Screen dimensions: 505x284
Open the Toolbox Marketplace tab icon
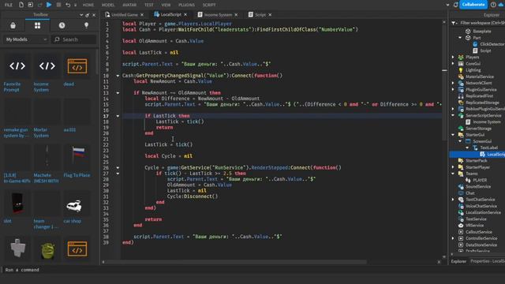[x=13, y=25]
